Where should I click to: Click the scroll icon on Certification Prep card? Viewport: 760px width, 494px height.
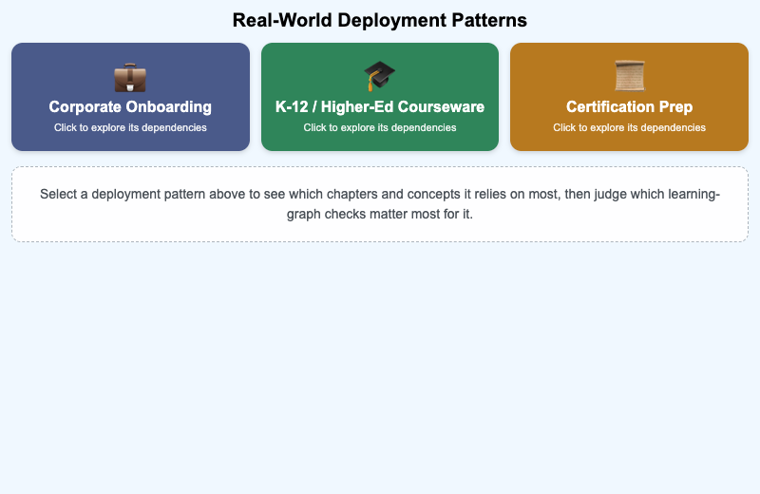[630, 76]
